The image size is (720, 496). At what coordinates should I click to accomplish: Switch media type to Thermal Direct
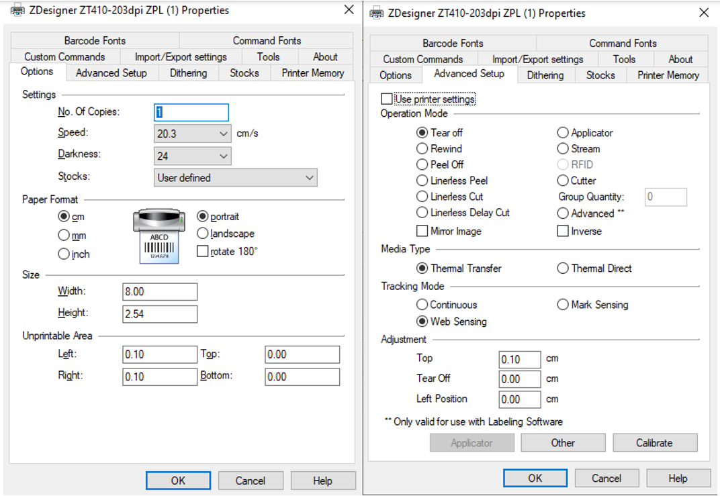562,268
